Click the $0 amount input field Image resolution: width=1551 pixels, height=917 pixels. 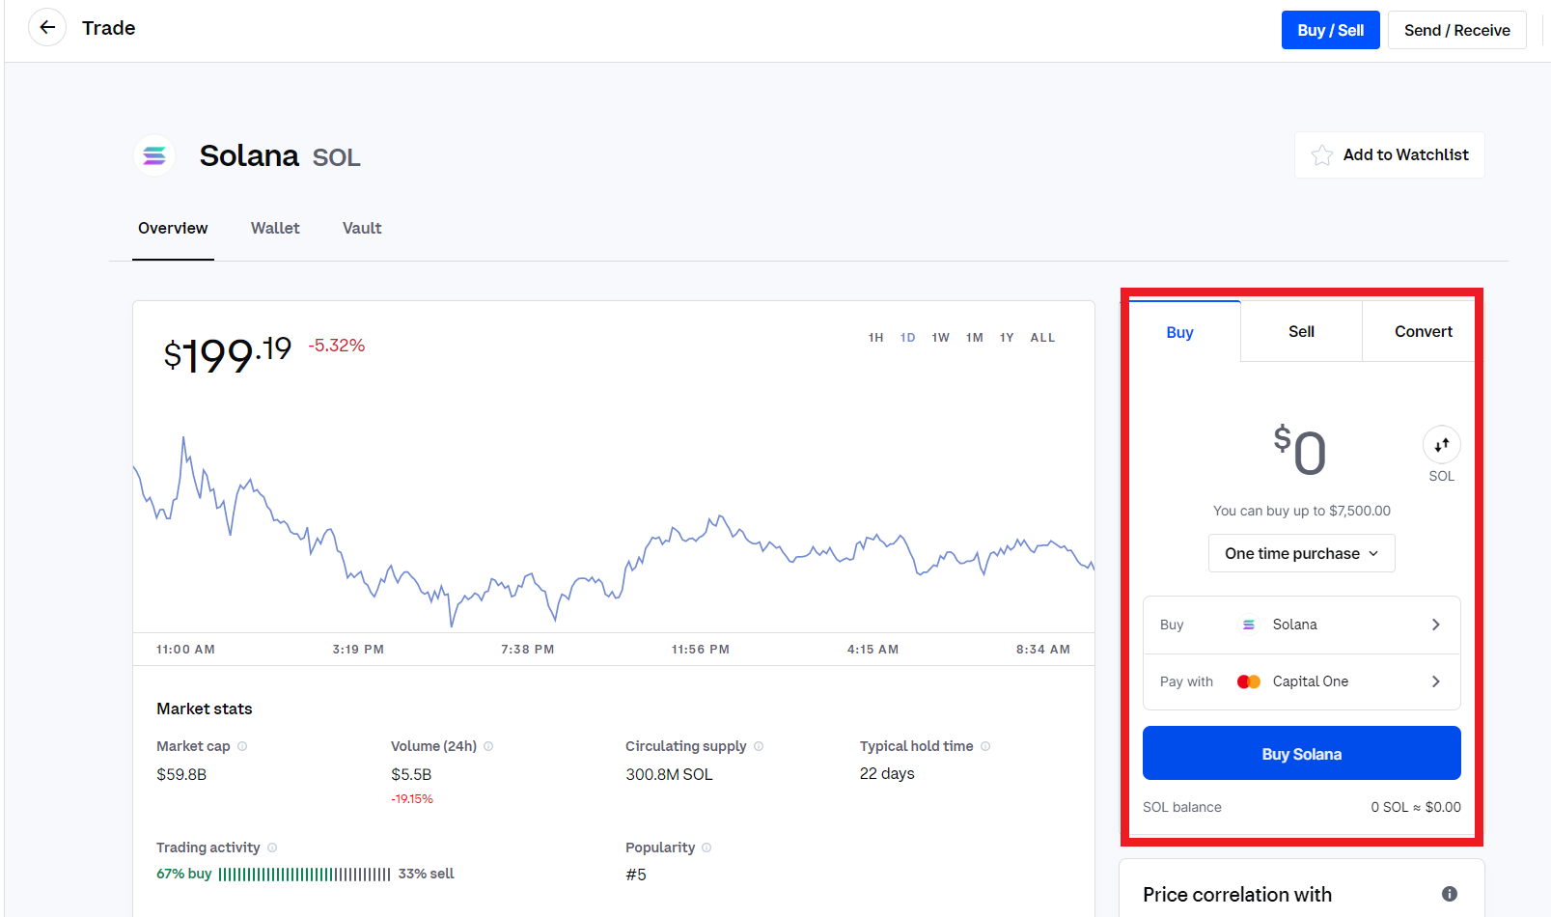click(1300, 451)
